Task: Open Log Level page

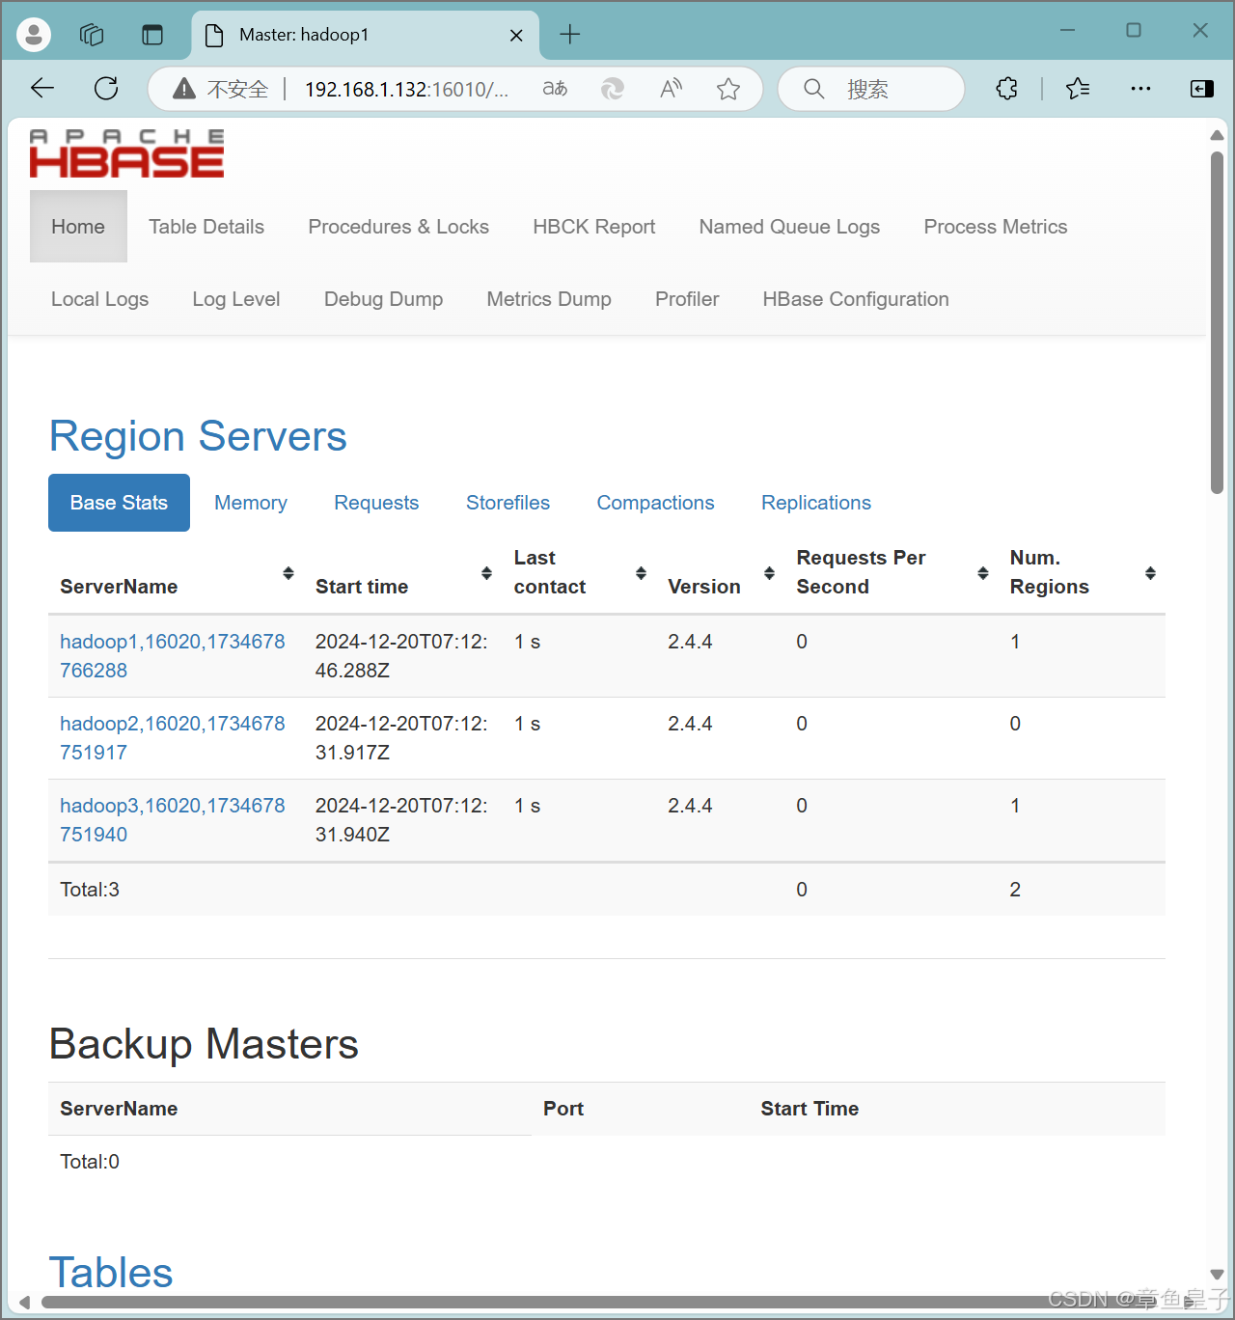Action: click(236, 299)
